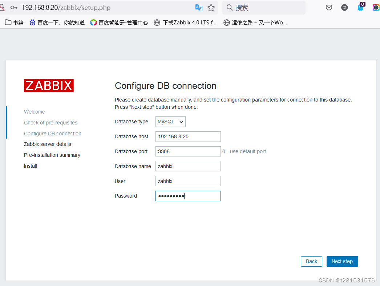Image resolution: width=380 pixels, height=286 pixels.
Task: Select the Install step in sidebar
Action: click(31, 166)
